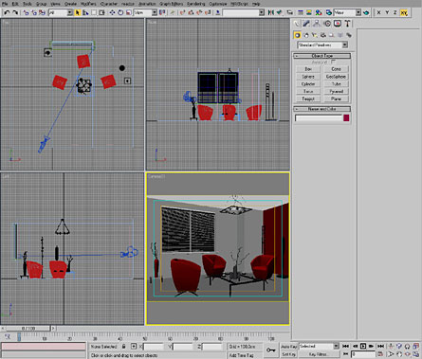Open the Motion command panel tab

tap(327, 24)
